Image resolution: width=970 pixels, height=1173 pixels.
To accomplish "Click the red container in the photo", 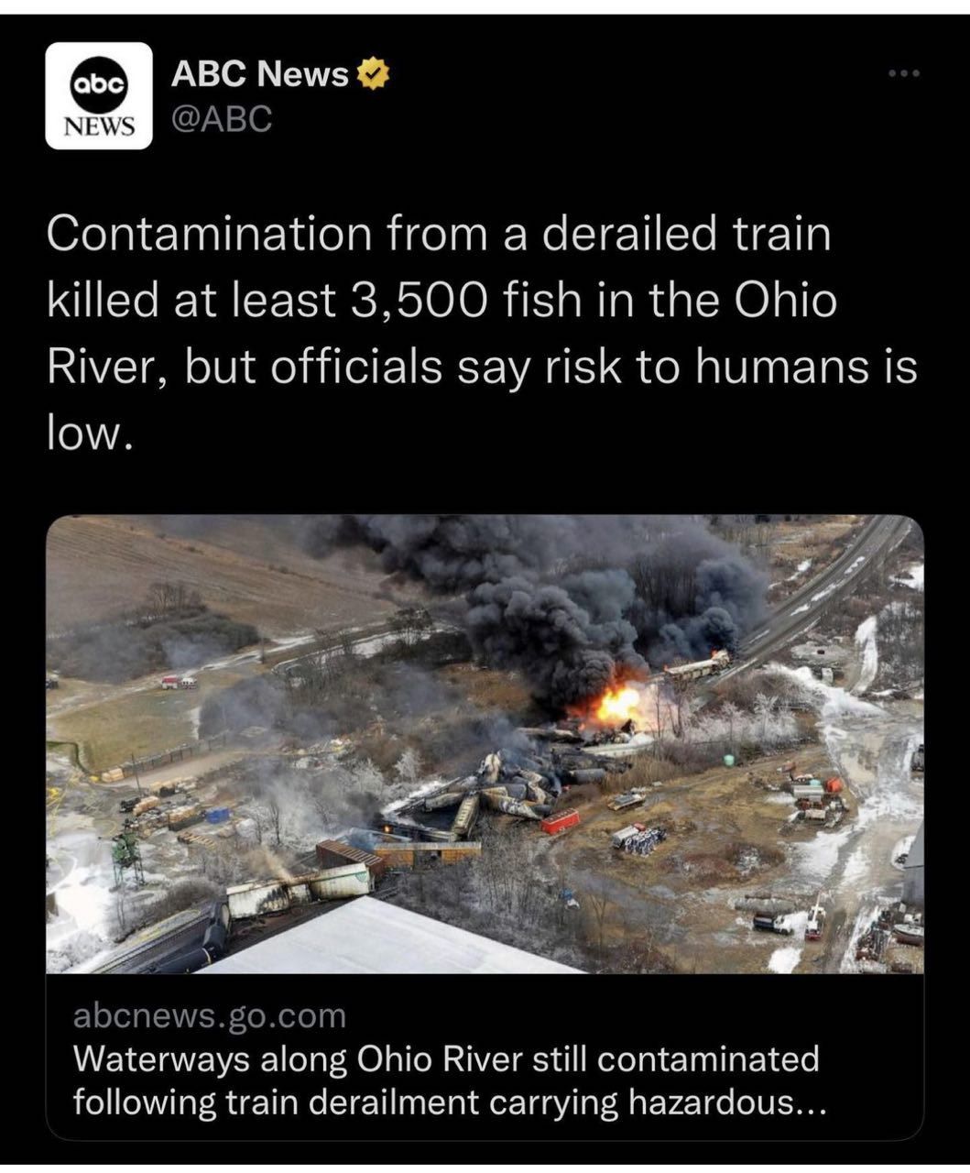I will [560, 820].
